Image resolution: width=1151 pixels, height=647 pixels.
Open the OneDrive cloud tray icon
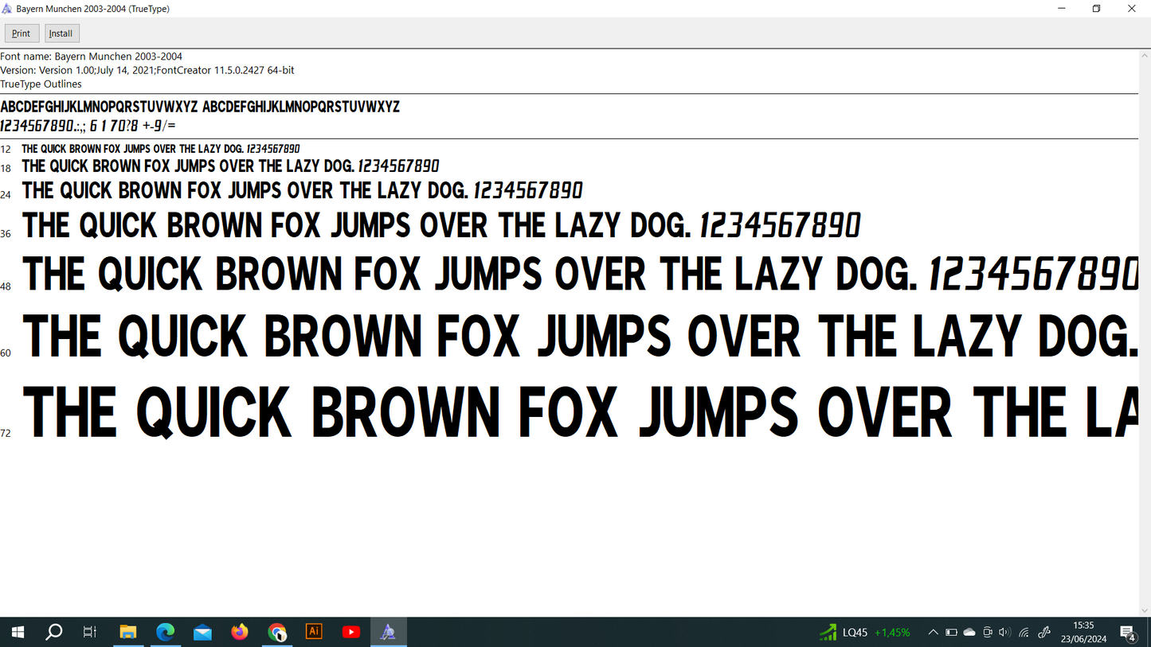969,632
